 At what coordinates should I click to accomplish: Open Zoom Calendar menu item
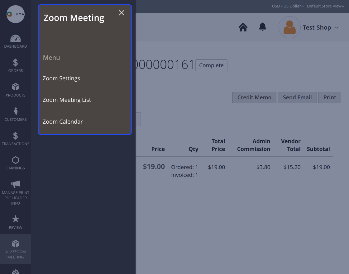point(63,122)
